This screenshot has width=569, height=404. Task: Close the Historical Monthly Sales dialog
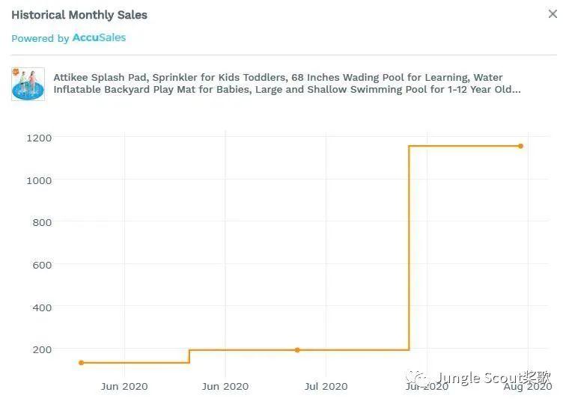[553, 14]
